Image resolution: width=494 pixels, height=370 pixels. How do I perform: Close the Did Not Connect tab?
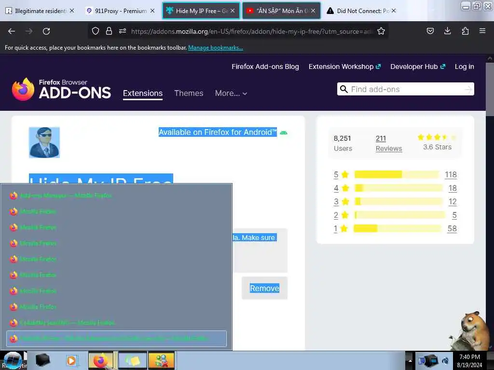pyautogui.click(x=394, y=11)
